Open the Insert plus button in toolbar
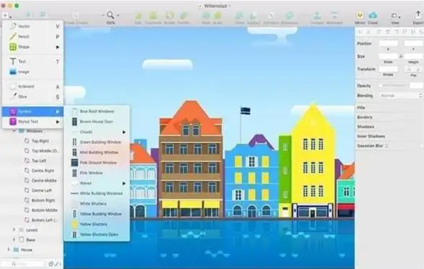This screenshot has width=424, height=269. (6, 15)
